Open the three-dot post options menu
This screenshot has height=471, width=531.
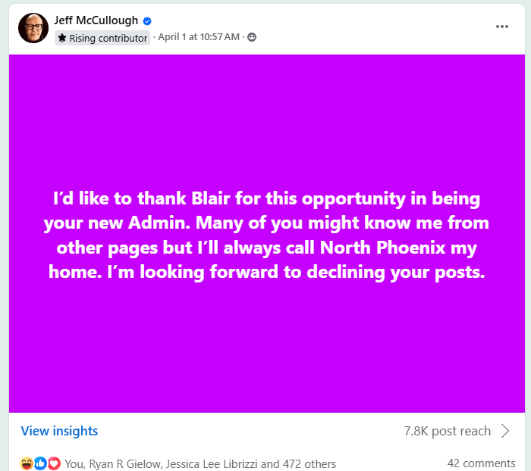[501, 27]
